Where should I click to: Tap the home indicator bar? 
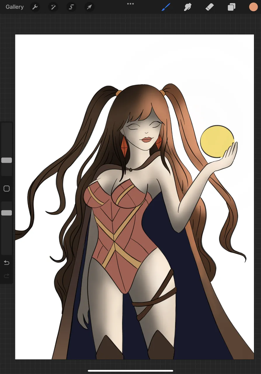click(x=130, y=371)
